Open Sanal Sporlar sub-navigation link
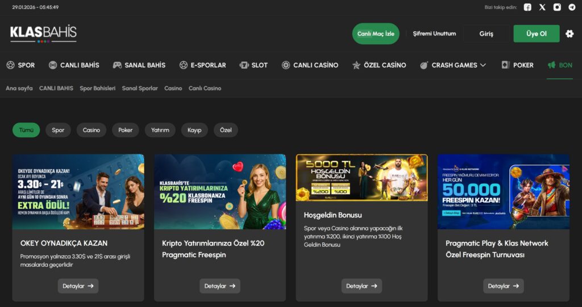The image size is (582, 307). [x=140, y=89]
